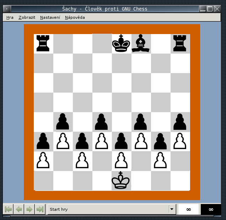The width and height of the screenshot is (226, 220).
Task: Open the Nastavení menu
Action: pos(50,17)
